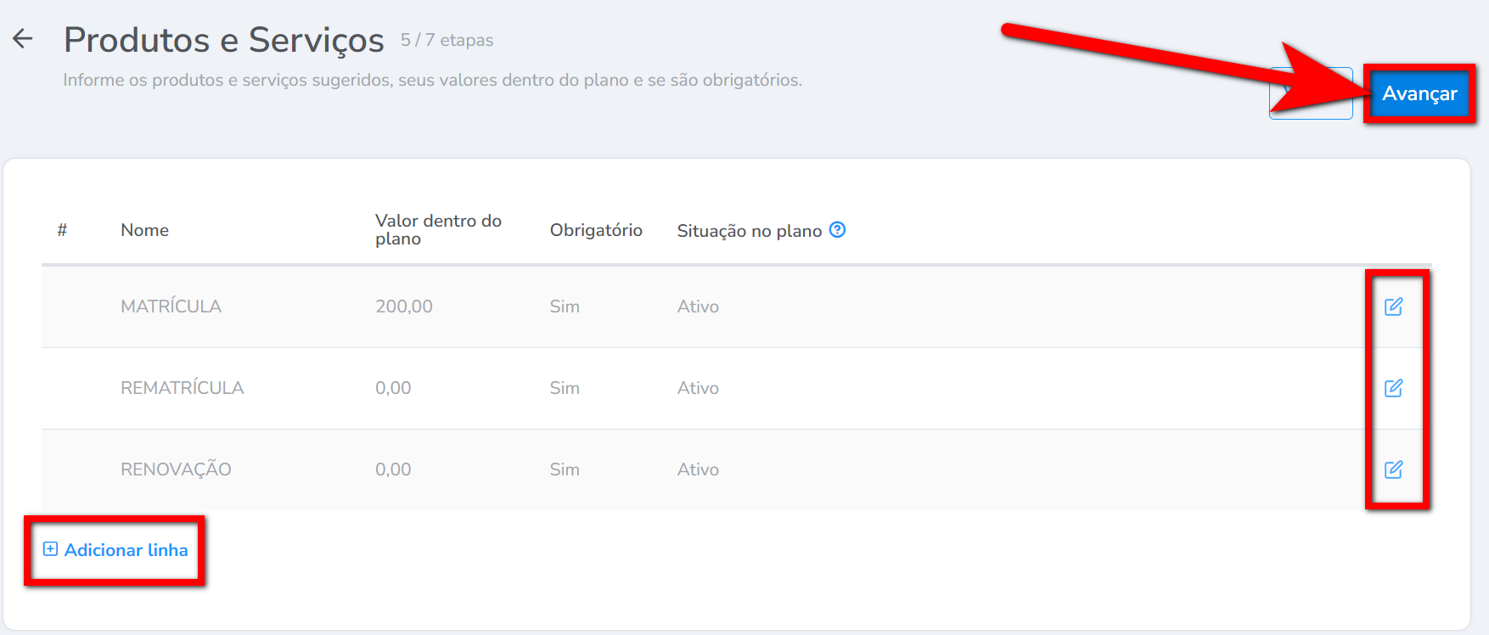Click the back arrow beside Produtos e Serviços
1489x635 pixels.
[x=23, y=38]
